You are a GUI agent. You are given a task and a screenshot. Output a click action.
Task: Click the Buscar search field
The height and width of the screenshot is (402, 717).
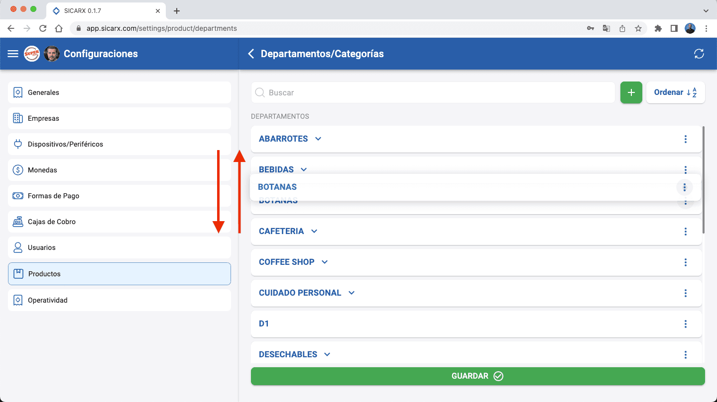(433, 92)
